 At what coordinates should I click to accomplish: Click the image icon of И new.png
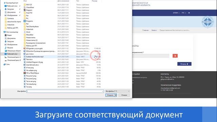click(25, 68)
